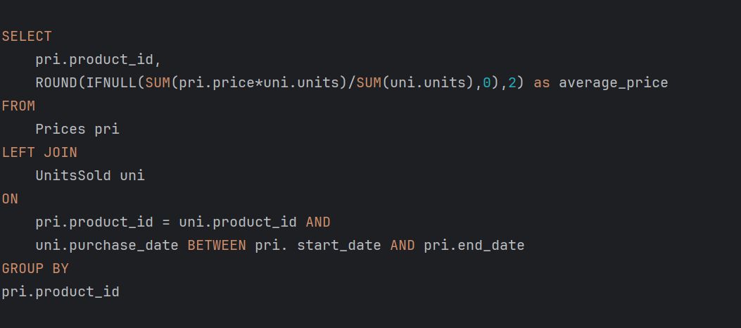Click uni.product_id in the join condition
Image resolution: width=741 pixels, height=328 pixels.
click(238, 222)
